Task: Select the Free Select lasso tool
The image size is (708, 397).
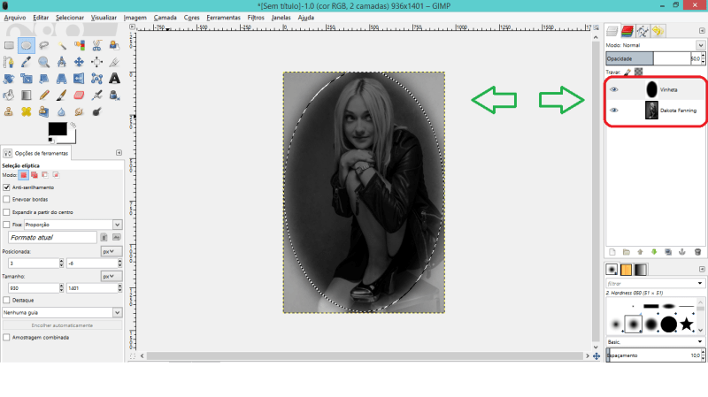Action: tap(43, 44)
